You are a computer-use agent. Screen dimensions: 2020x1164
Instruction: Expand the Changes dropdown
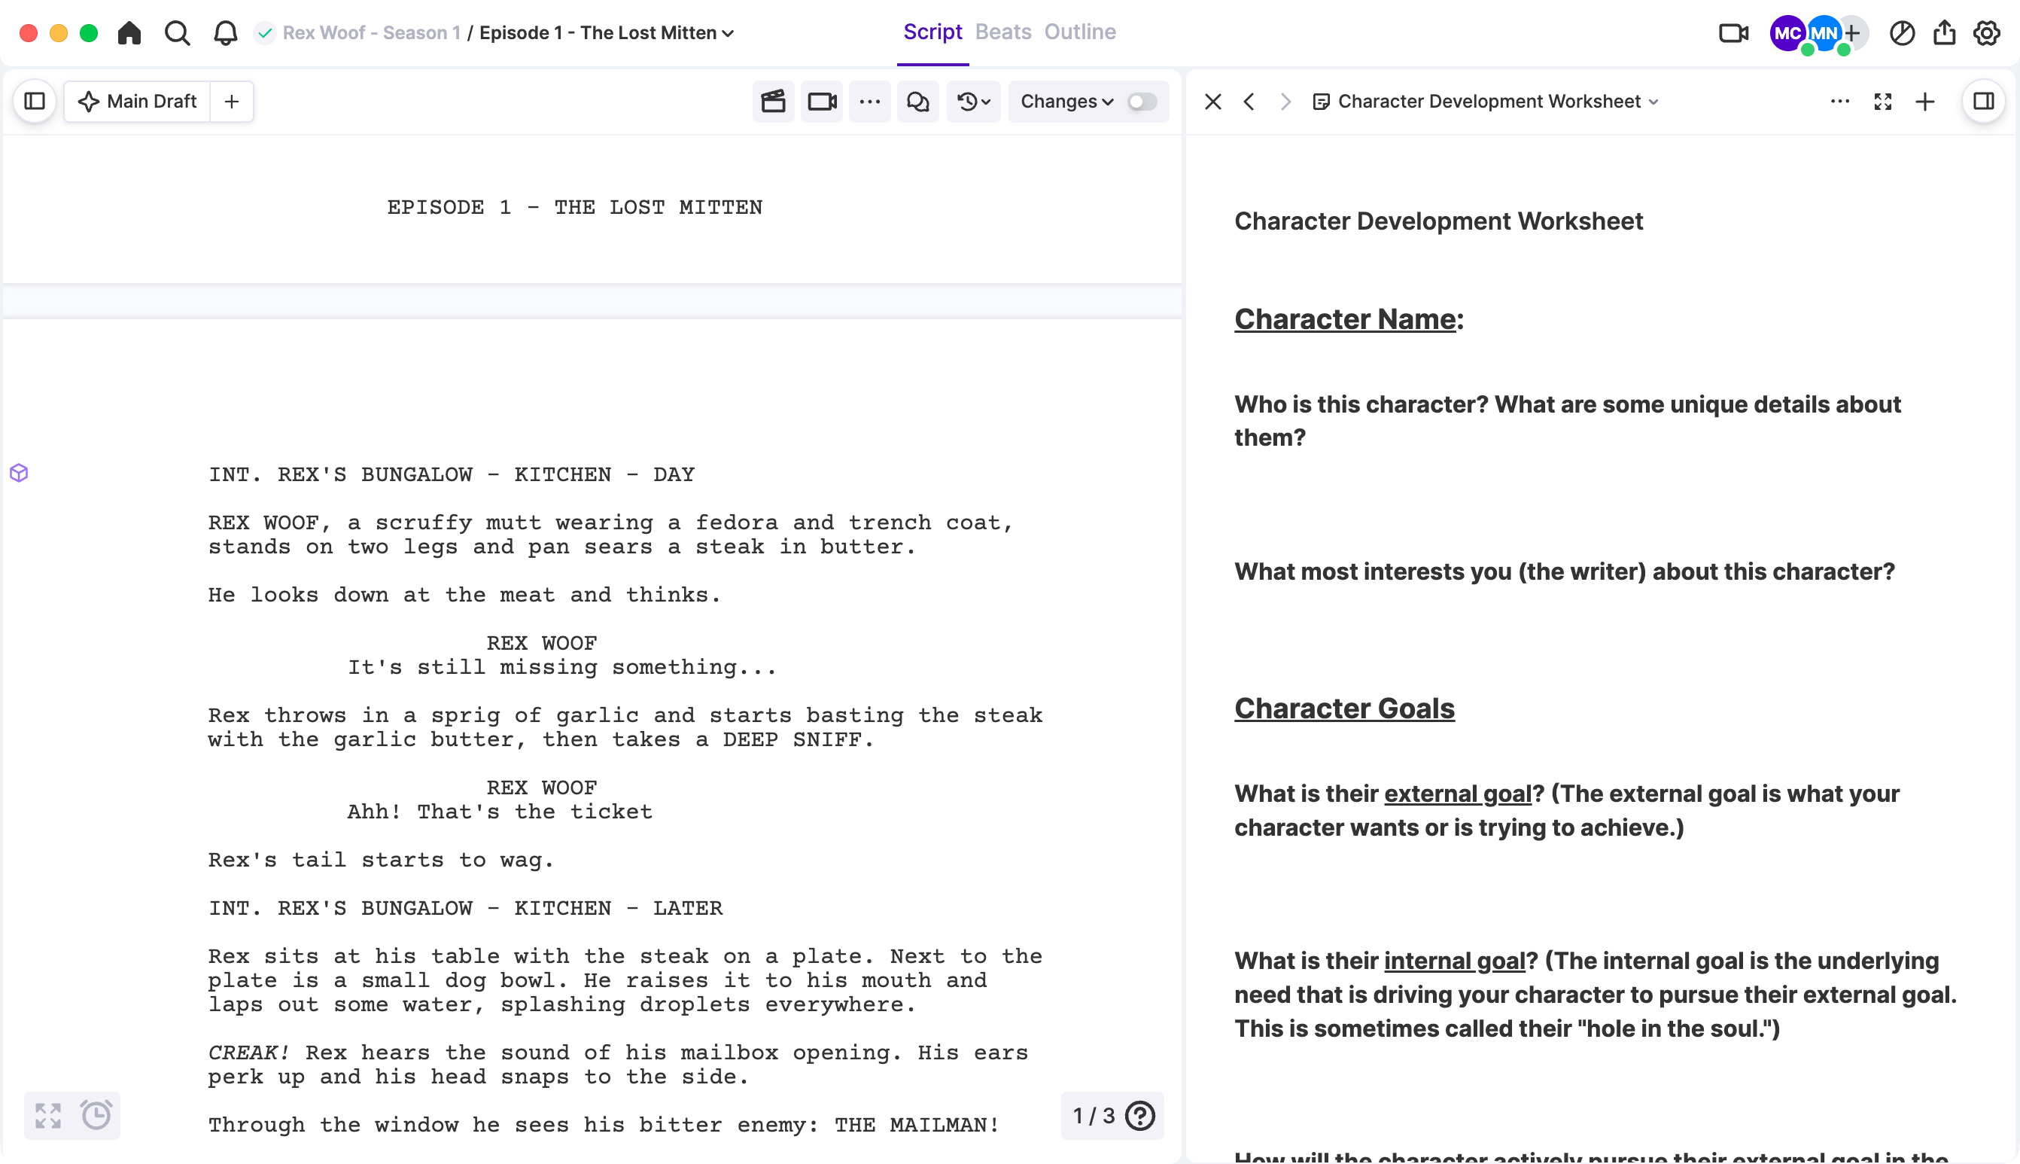tap(1066, 102)
